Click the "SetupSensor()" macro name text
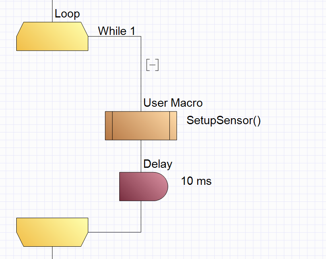The height and width of the screenshot is (259, 326). coord(223,120)
